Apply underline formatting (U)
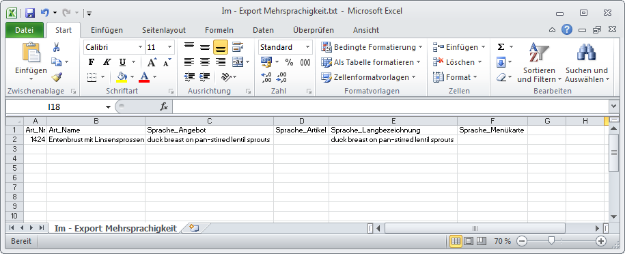This screenshot has height=254, width=625. [122, 62]
